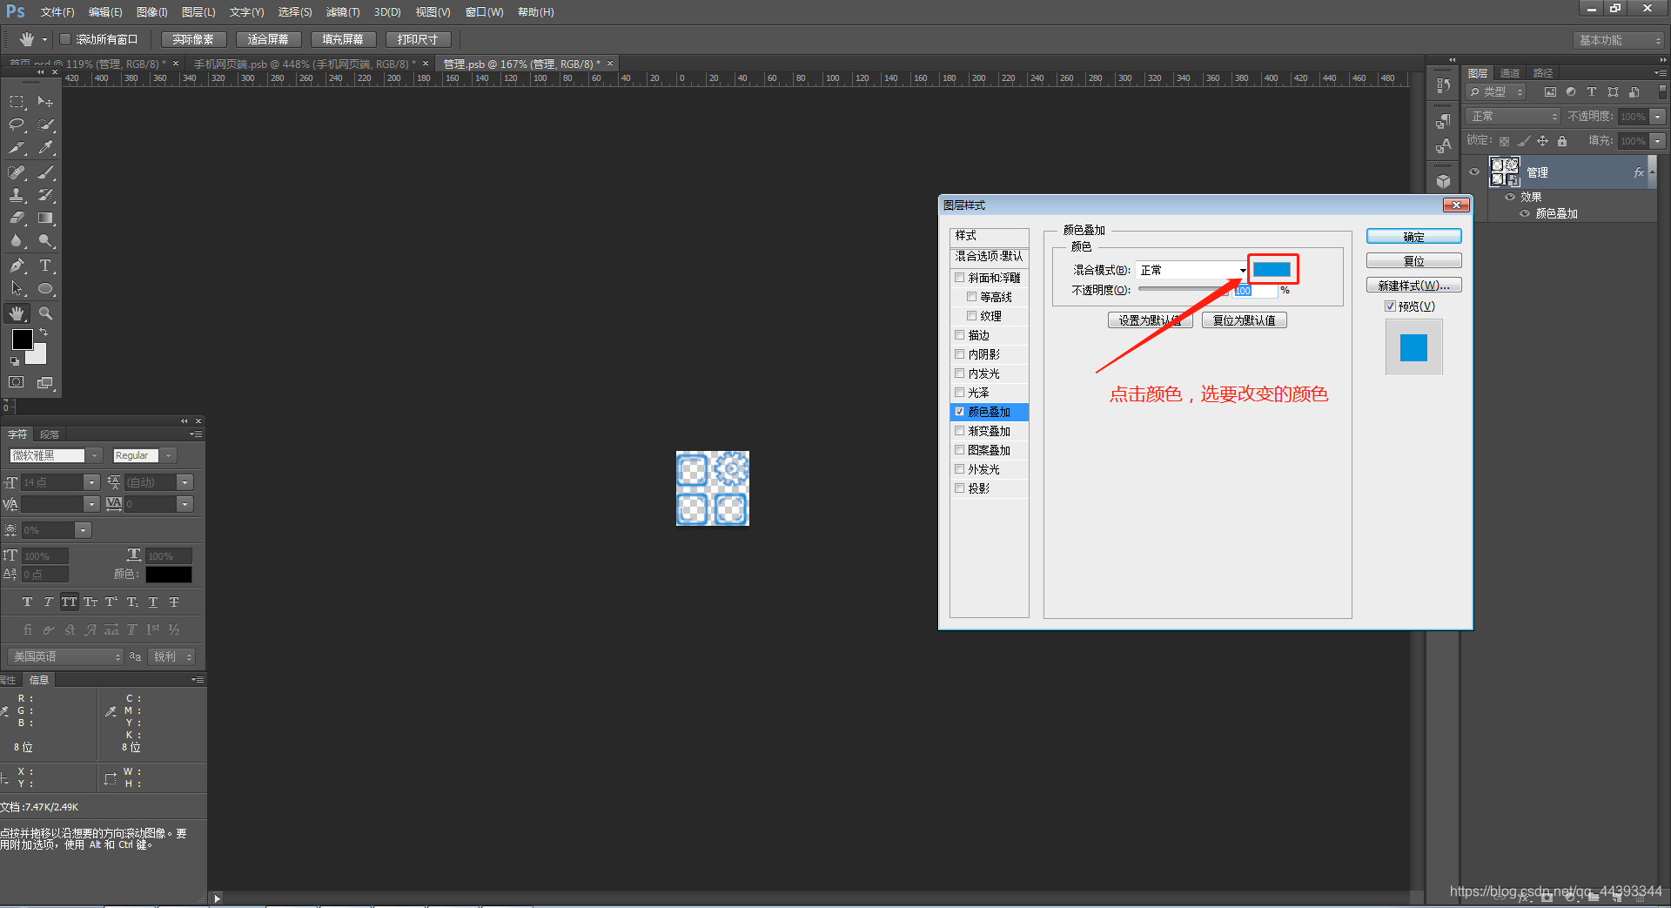Select the Slice tool

click(x=17, y=148)
